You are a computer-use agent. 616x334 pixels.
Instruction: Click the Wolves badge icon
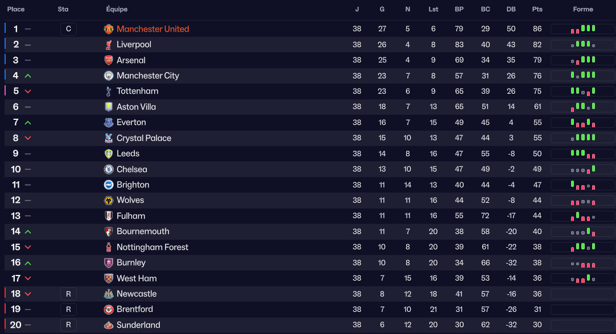[x=109, y=201]
